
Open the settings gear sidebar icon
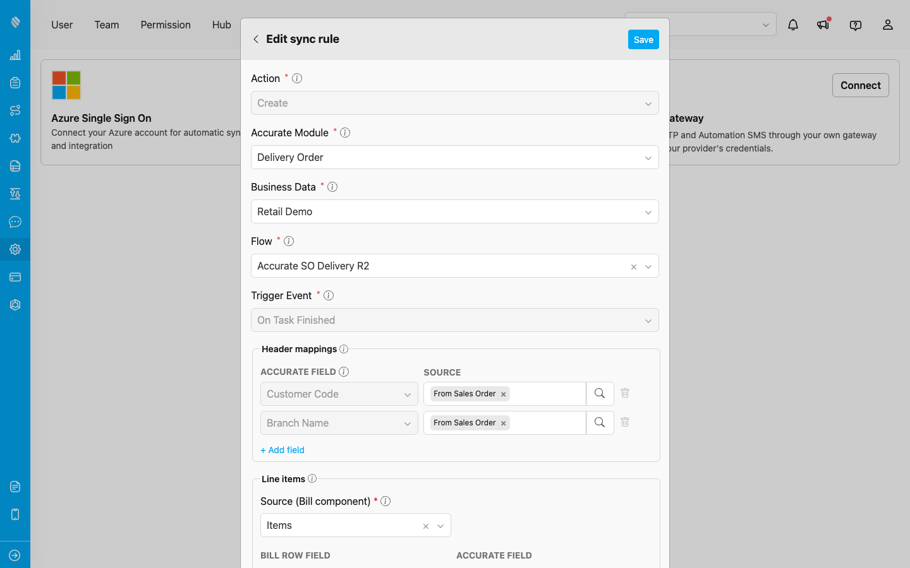point(15,249)
